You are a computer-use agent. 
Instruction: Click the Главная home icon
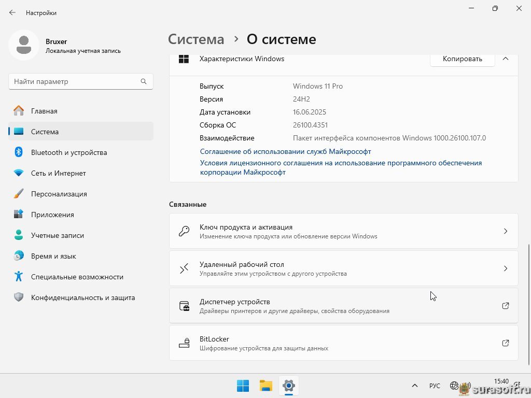point(19,111)
